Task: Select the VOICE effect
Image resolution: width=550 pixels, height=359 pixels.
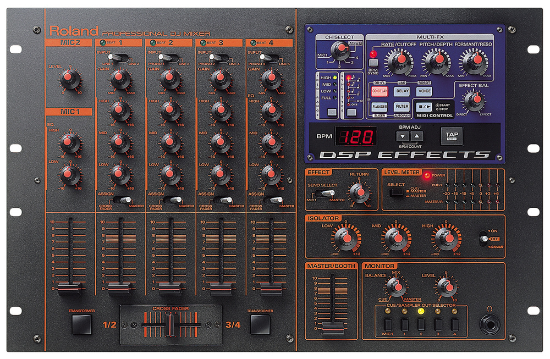Action: tap(426, 91)
